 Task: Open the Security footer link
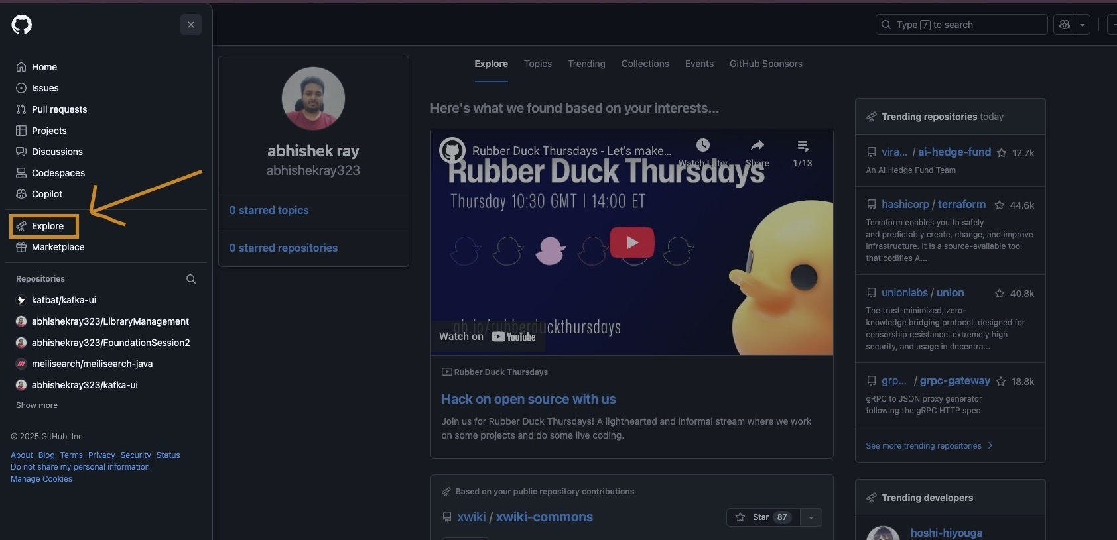click(x=136, y=455)
